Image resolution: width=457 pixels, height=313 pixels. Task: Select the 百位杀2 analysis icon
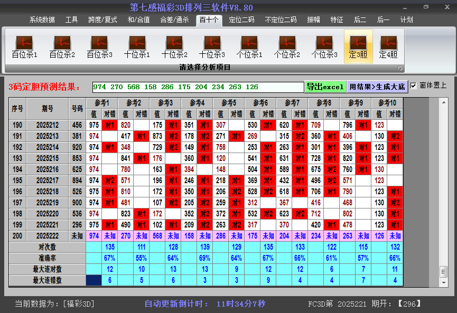click(x=62, y=46)
